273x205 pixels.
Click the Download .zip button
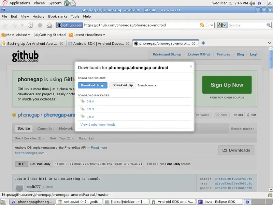(123, 85)
